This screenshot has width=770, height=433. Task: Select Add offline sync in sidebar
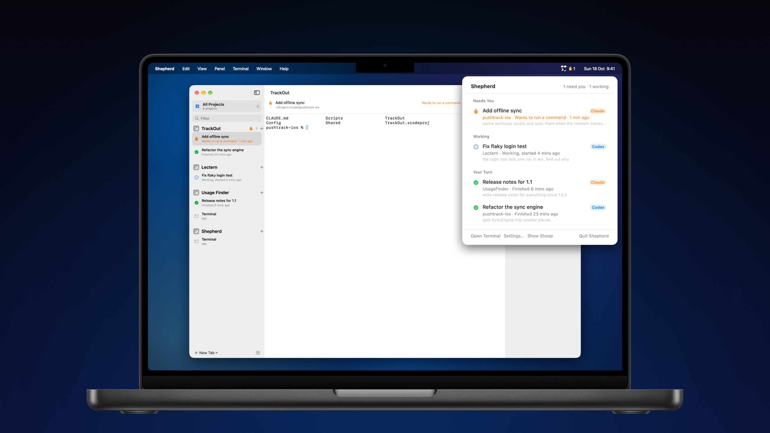point(227,139)
